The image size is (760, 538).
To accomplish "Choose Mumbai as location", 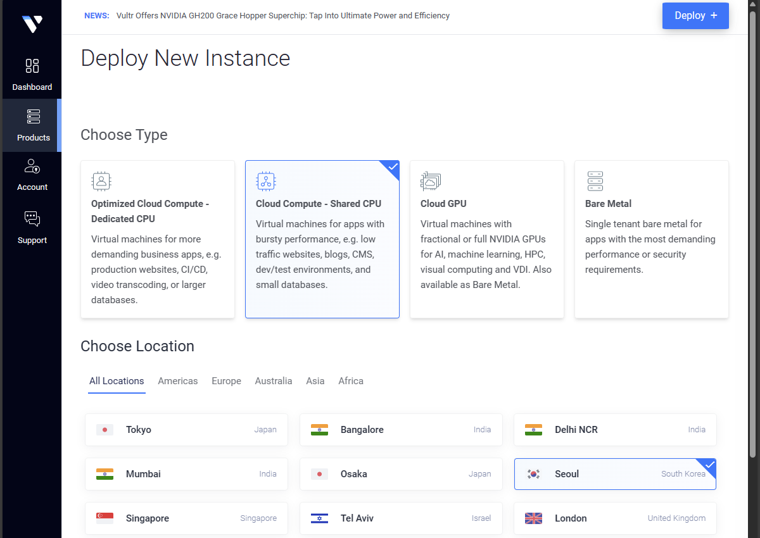I will pos(186,474).
